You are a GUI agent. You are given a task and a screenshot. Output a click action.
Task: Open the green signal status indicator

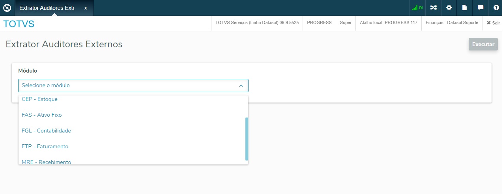coord(417,7)
